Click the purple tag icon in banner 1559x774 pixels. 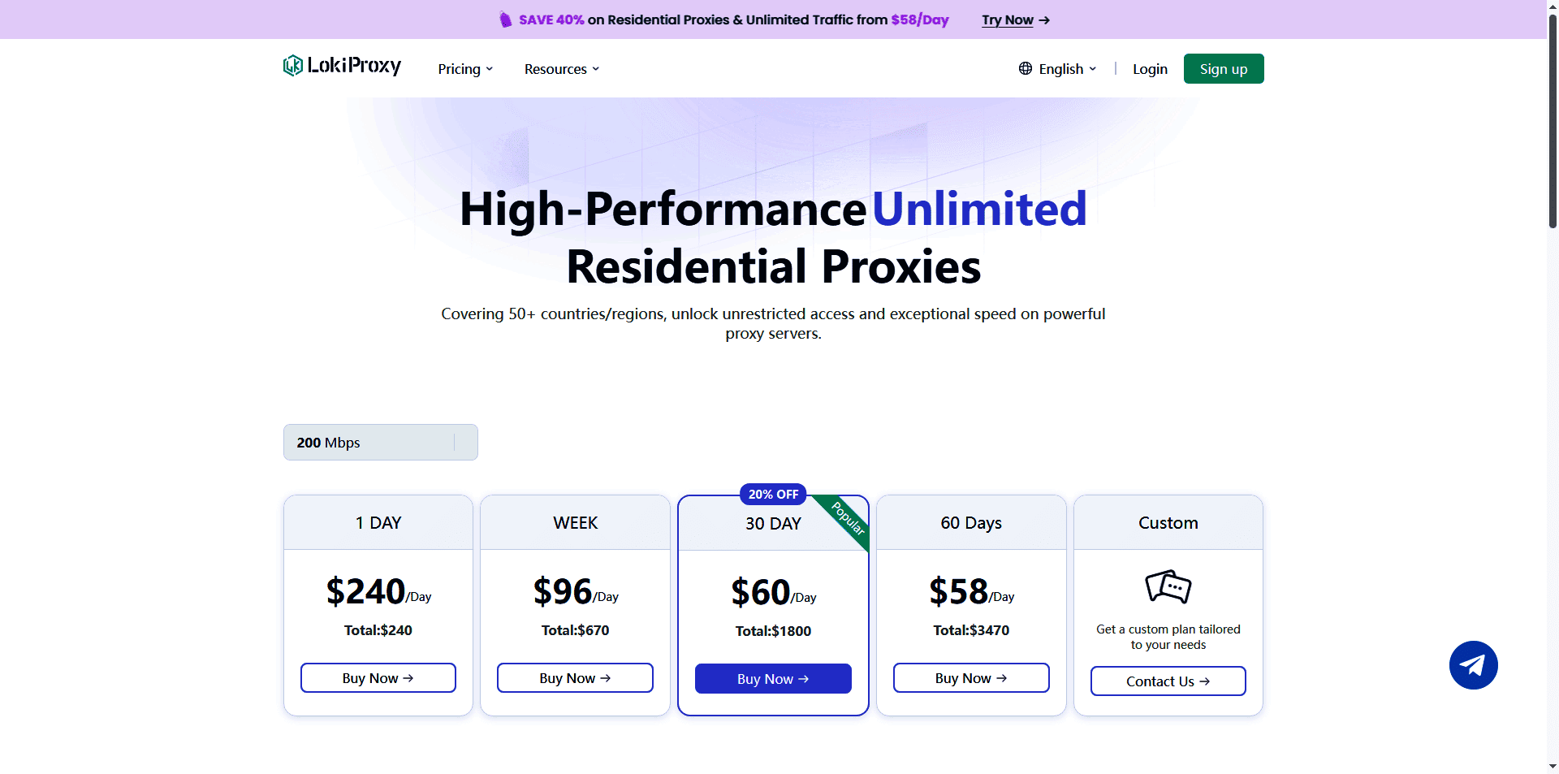(505, 19)
